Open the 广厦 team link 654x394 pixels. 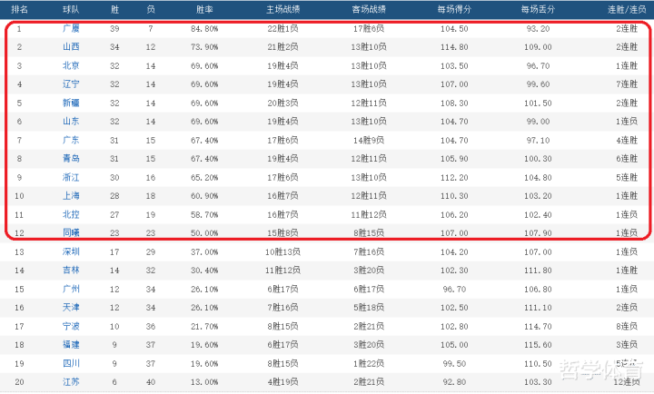coord(71,29)
